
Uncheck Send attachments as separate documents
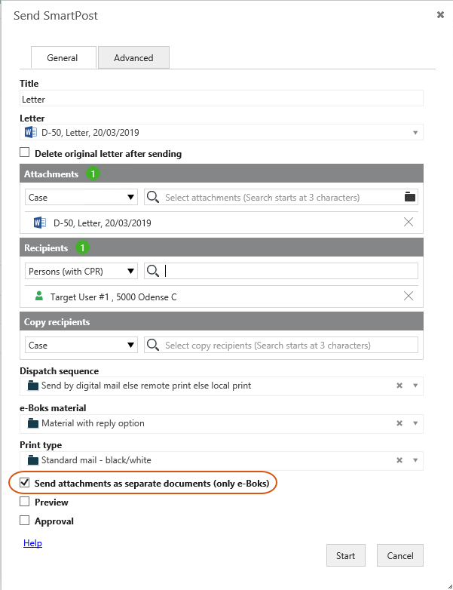pyautogui.click(x=24, y=482)
